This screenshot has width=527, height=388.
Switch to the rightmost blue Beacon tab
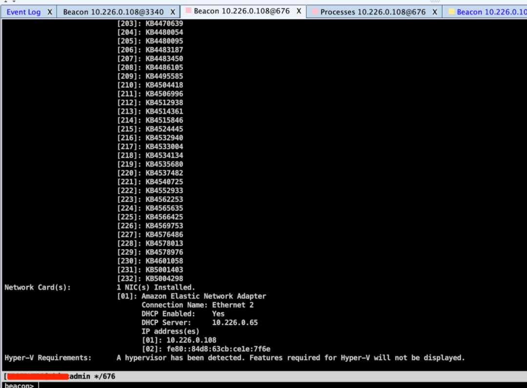[490, 12]
